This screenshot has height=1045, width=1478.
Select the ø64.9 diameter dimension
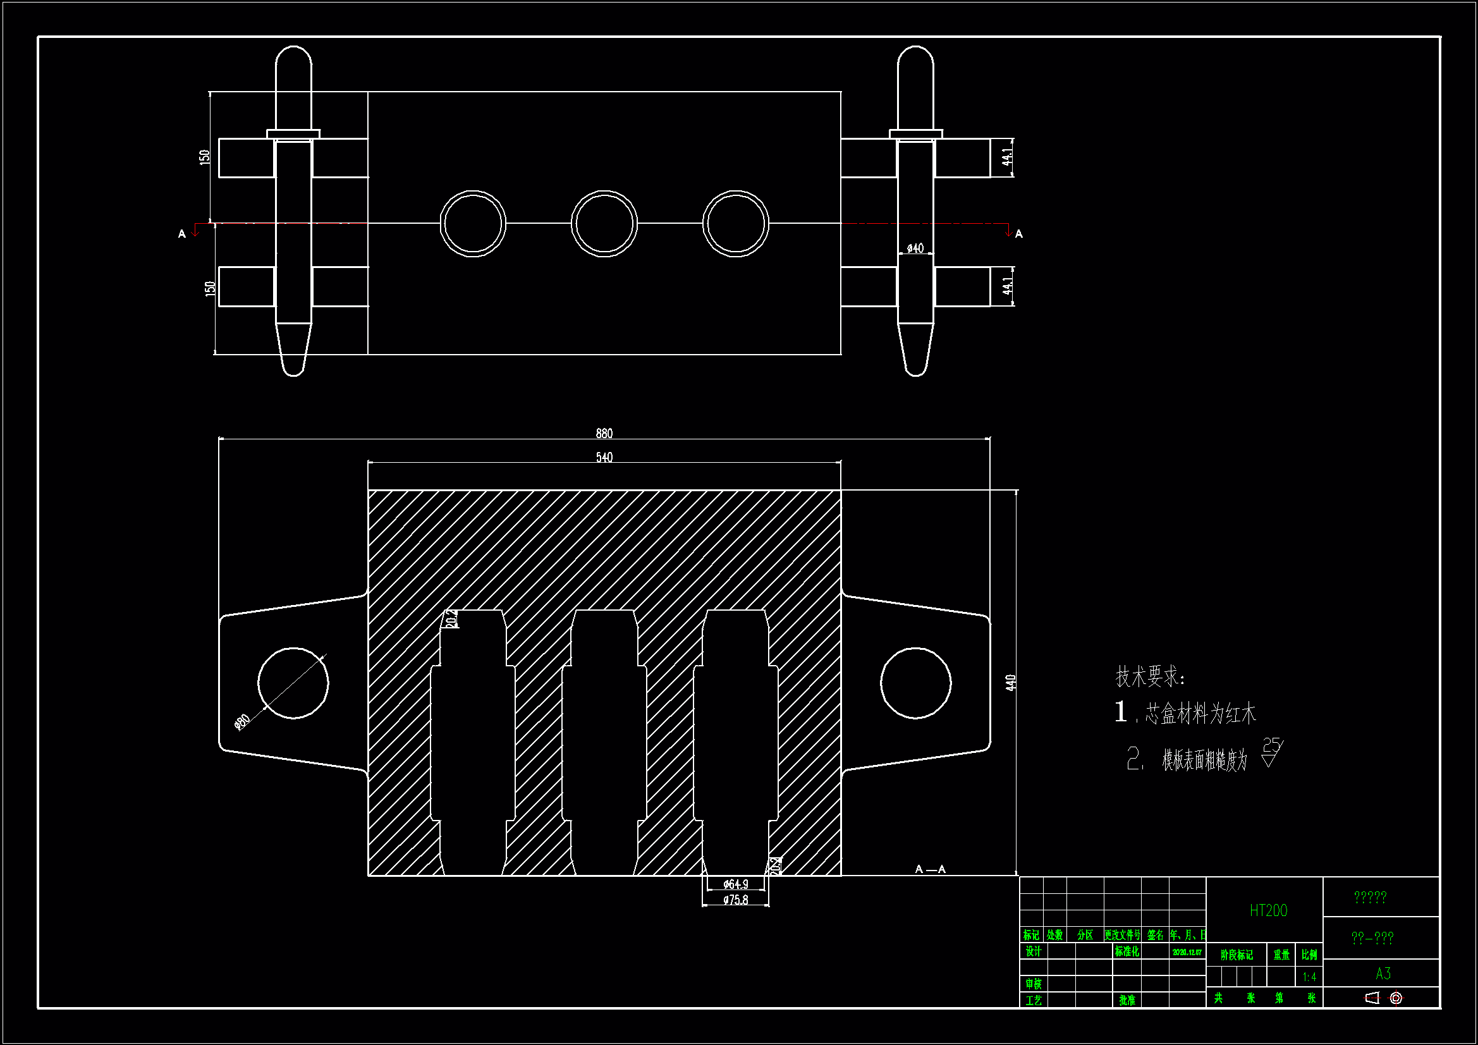(735, 884)
